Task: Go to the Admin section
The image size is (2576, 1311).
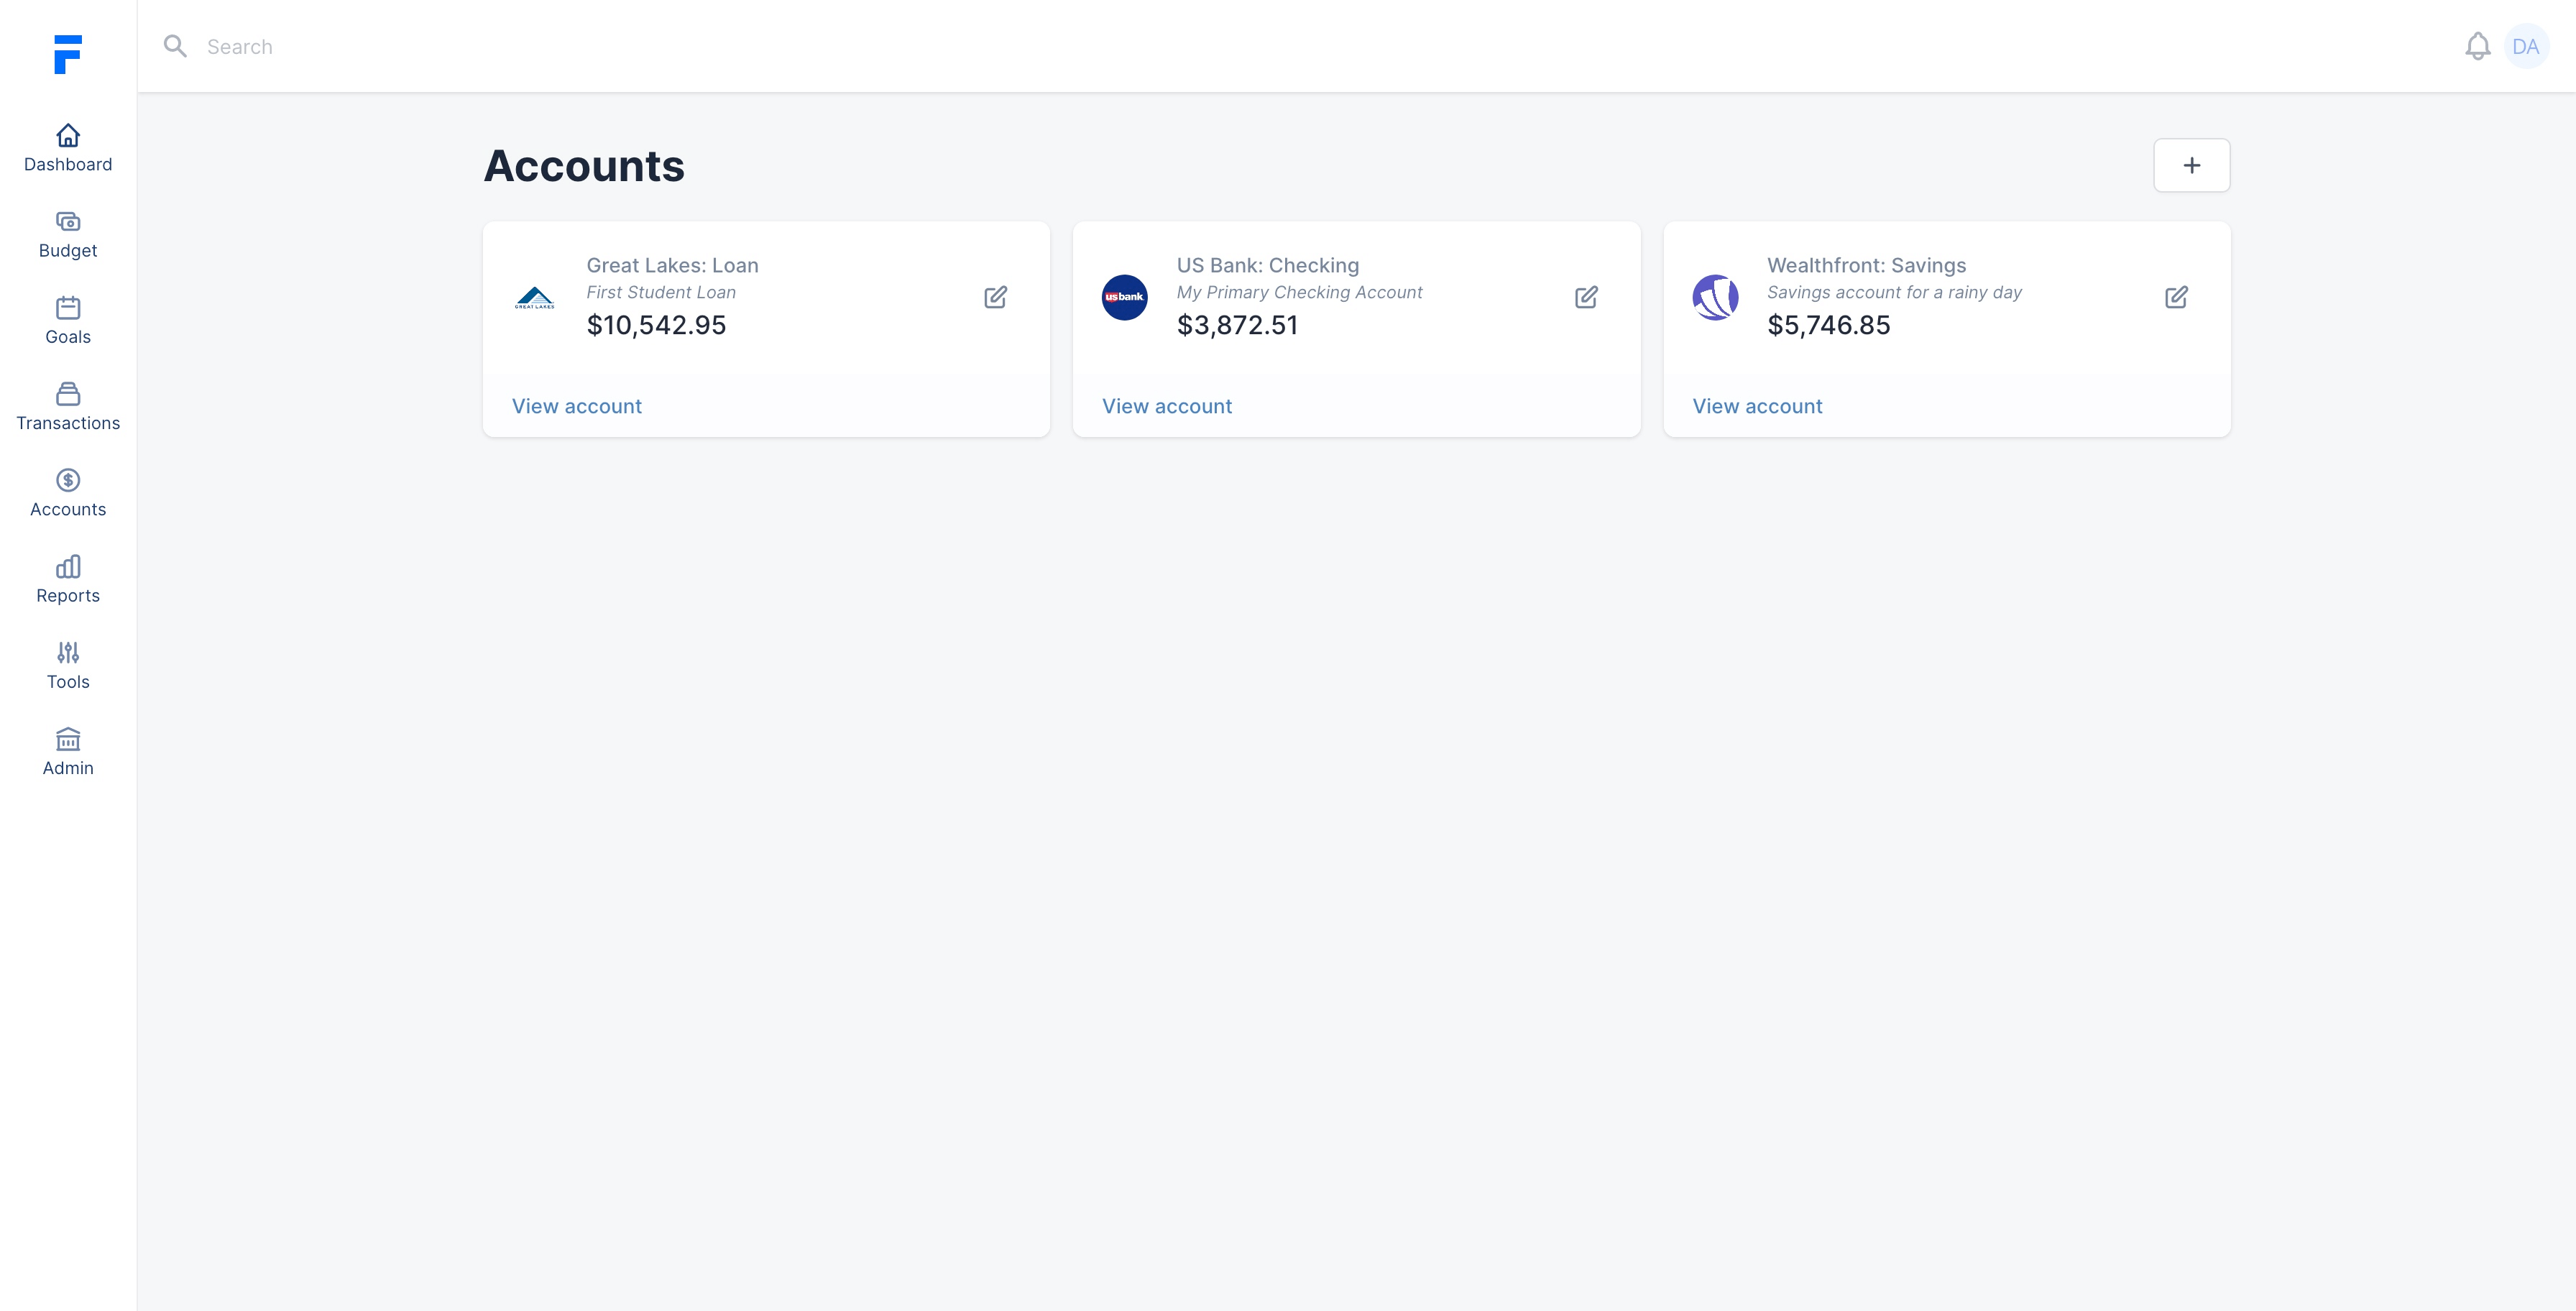Action: click(68, 751)
